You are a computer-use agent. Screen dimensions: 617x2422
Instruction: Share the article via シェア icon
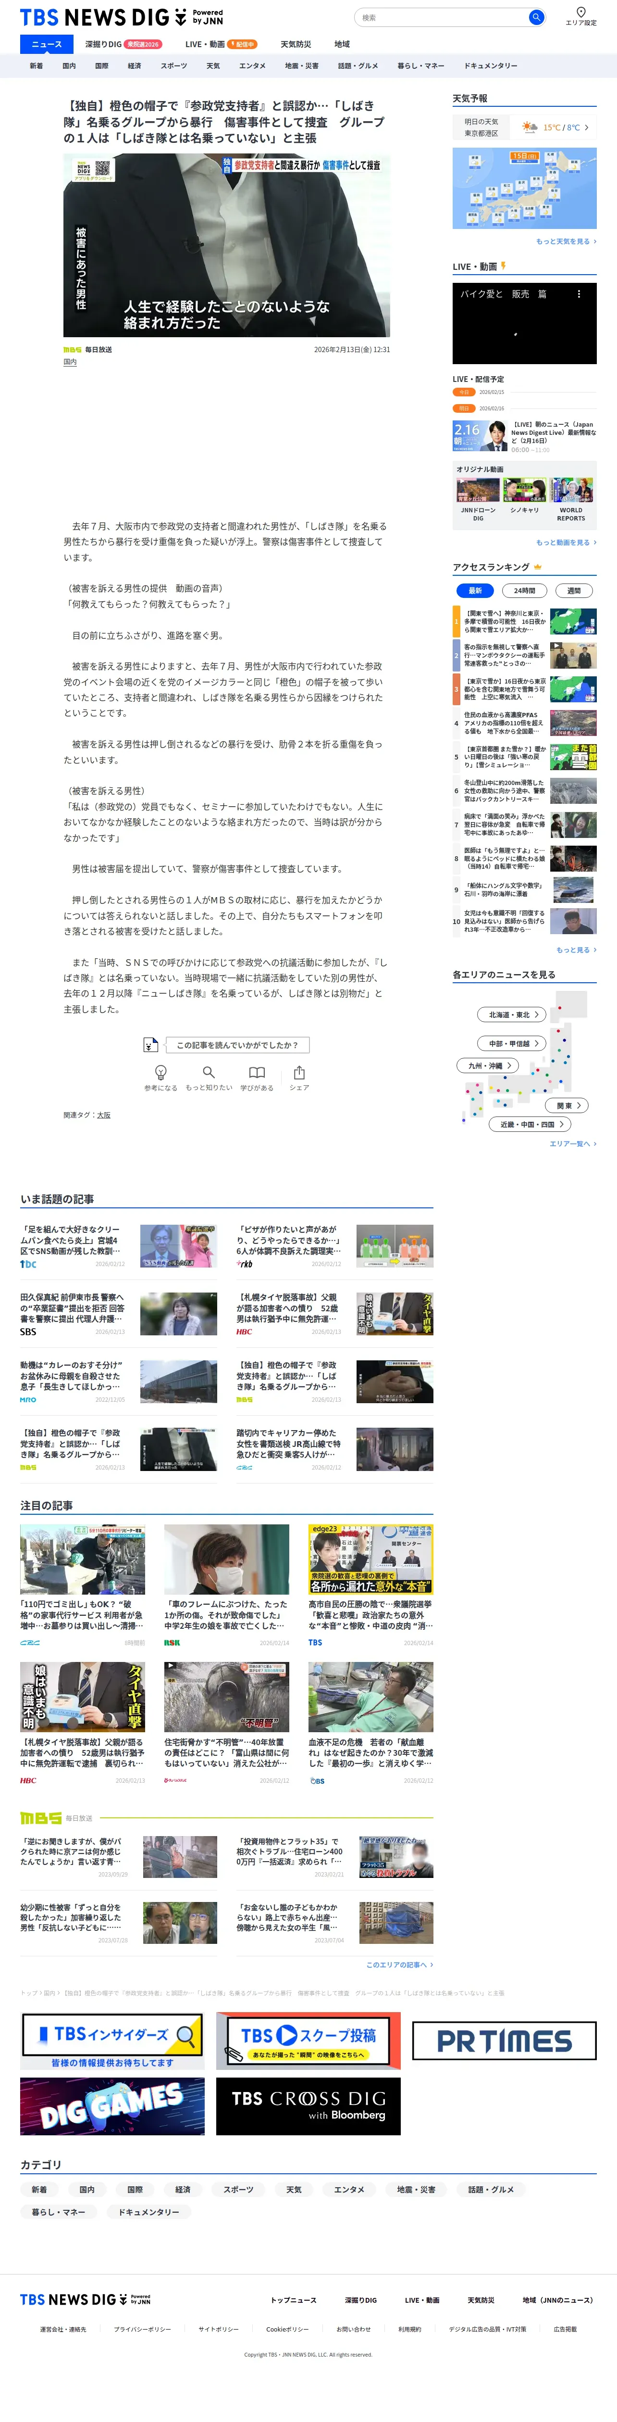tap(298, 1078)
